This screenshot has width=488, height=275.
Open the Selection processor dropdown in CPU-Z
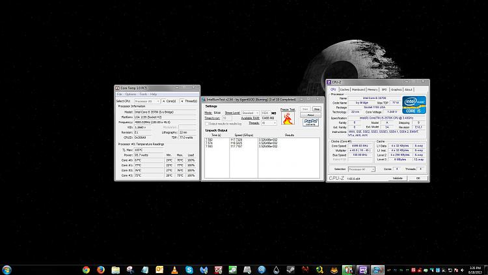pyautogui.click(x=361, y=169)
